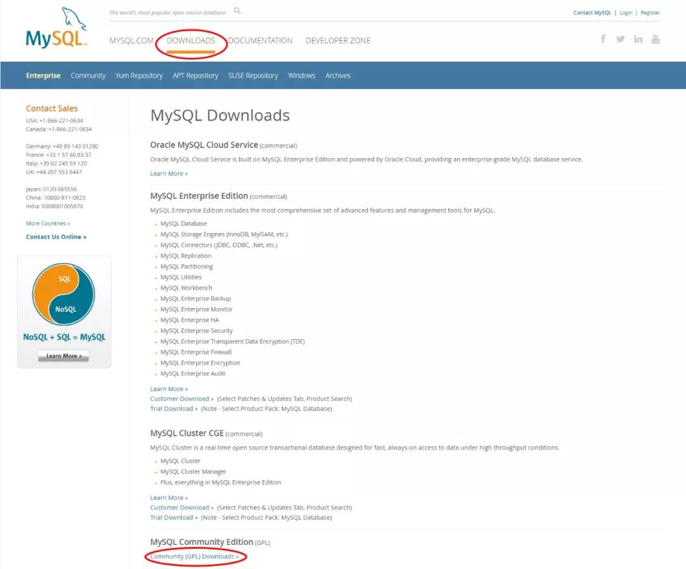Select MySQL Enterprise Security list item

pos(196,331)
